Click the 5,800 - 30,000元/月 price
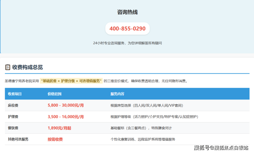This screenshot has height=153, width=254. pos(66,105)
